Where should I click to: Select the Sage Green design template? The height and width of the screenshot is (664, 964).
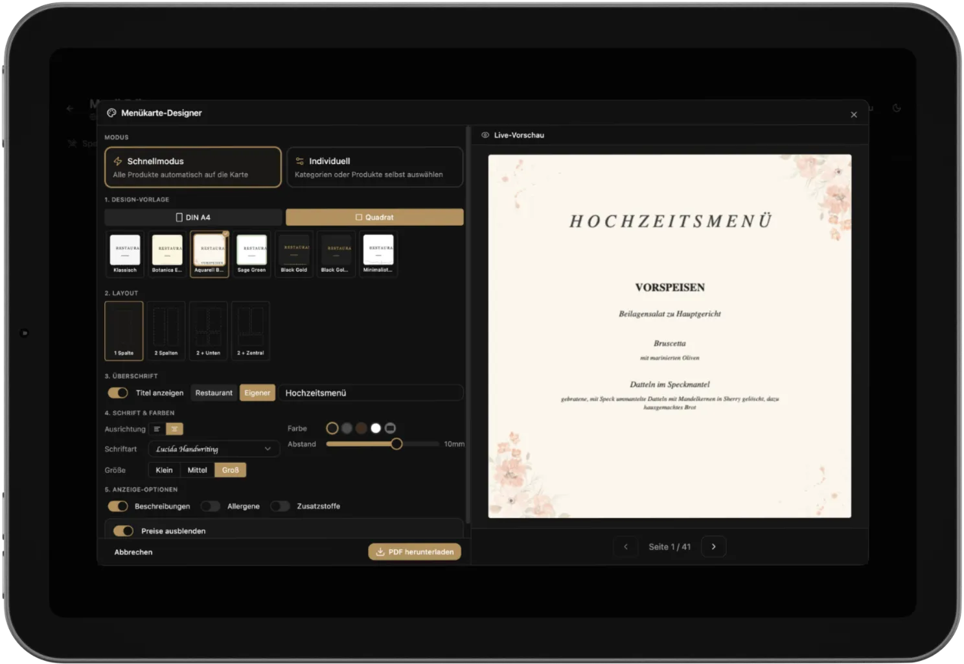251,254
